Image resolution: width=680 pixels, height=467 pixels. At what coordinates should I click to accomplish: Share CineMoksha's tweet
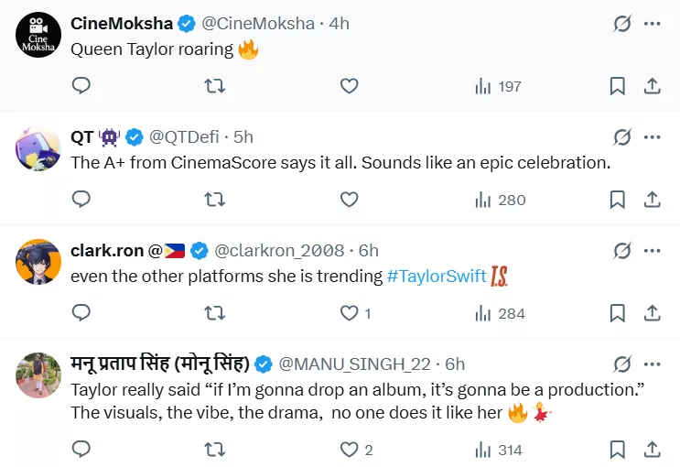pos(653,86)
